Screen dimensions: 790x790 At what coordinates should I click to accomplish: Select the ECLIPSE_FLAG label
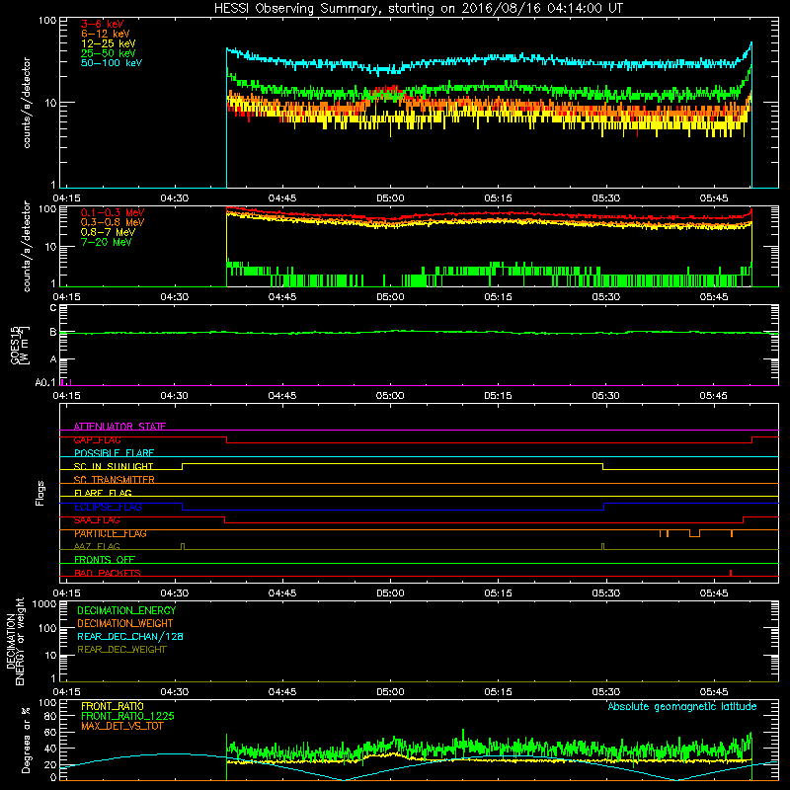108,507
